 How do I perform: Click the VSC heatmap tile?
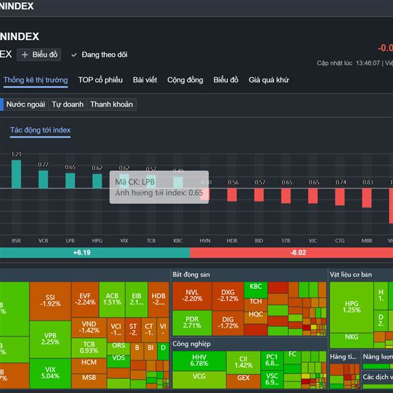pos(272,379)
